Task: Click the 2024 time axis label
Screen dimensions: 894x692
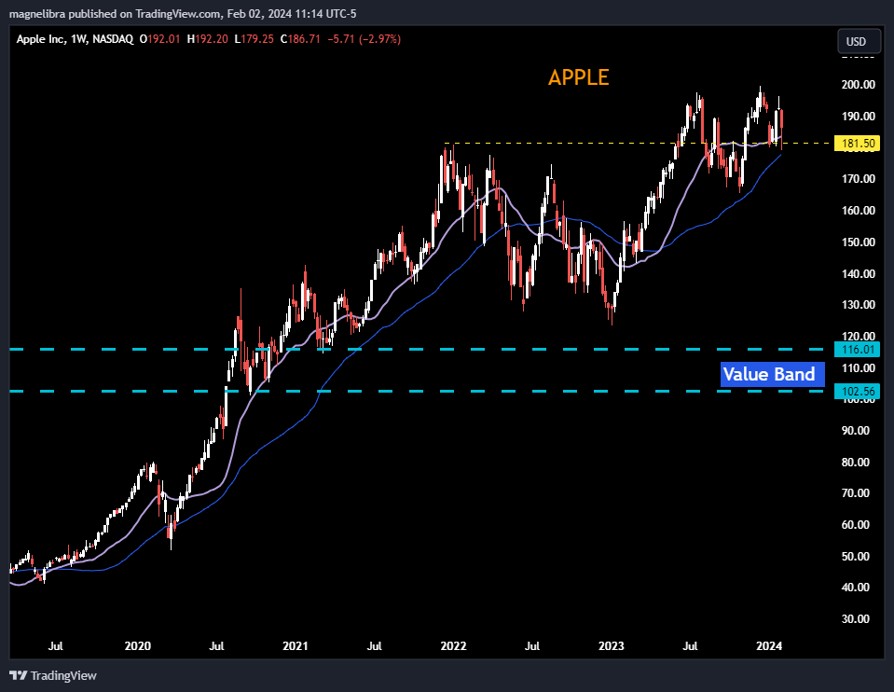Action: tap(769, 645)
